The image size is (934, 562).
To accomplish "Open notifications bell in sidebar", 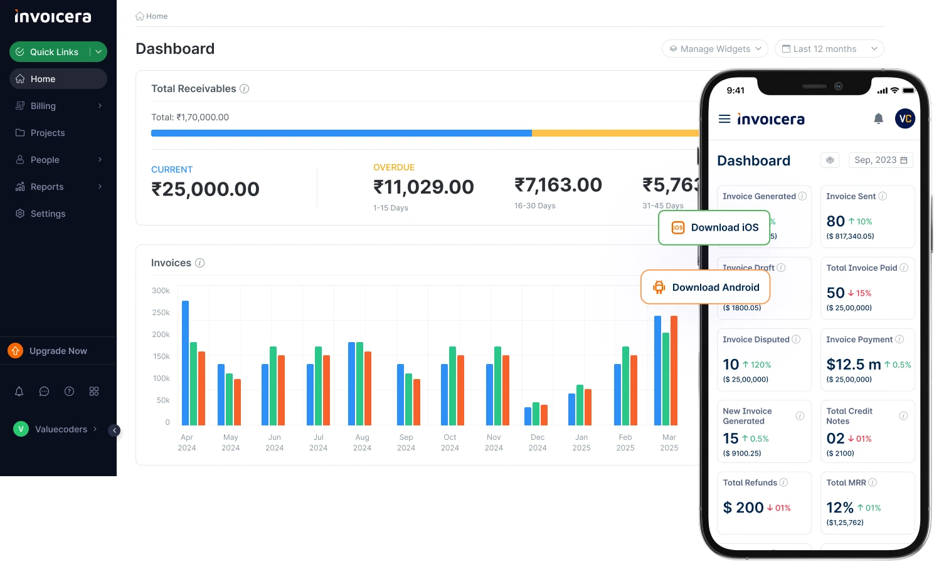I will point(19,392).
